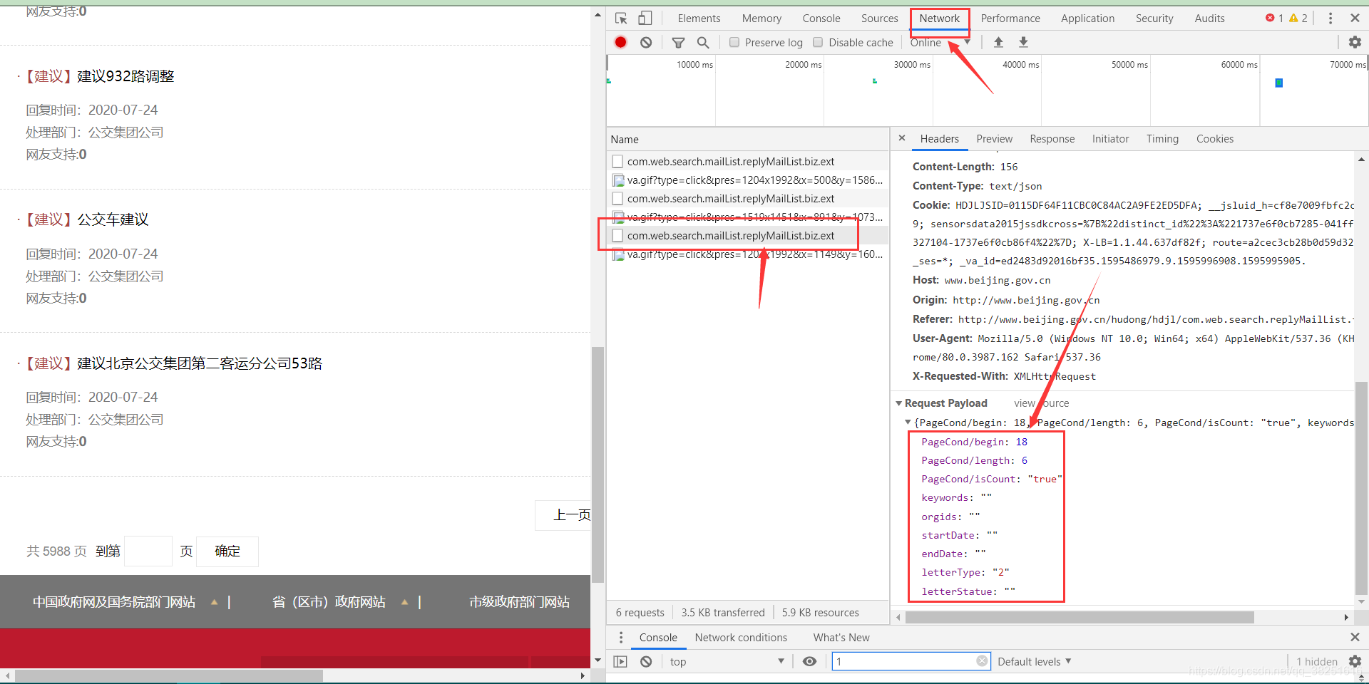Enable the Disable cache checkbox
The height and width of the screenshot is (684, 1369).
point(818,43)
